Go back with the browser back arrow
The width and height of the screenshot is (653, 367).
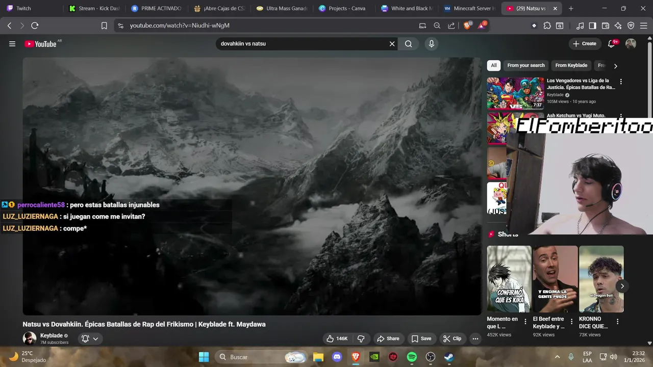point(9,25)
